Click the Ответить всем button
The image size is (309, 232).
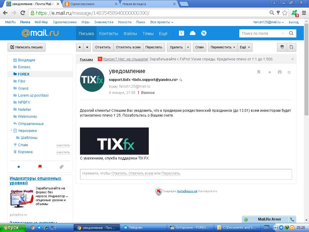click(x=128, y=47)
